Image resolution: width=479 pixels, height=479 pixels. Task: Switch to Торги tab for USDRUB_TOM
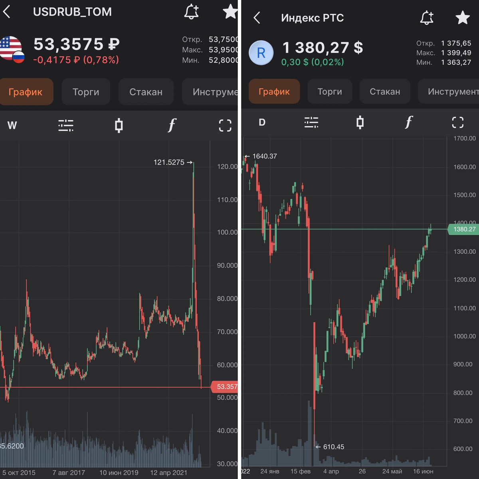86,92
